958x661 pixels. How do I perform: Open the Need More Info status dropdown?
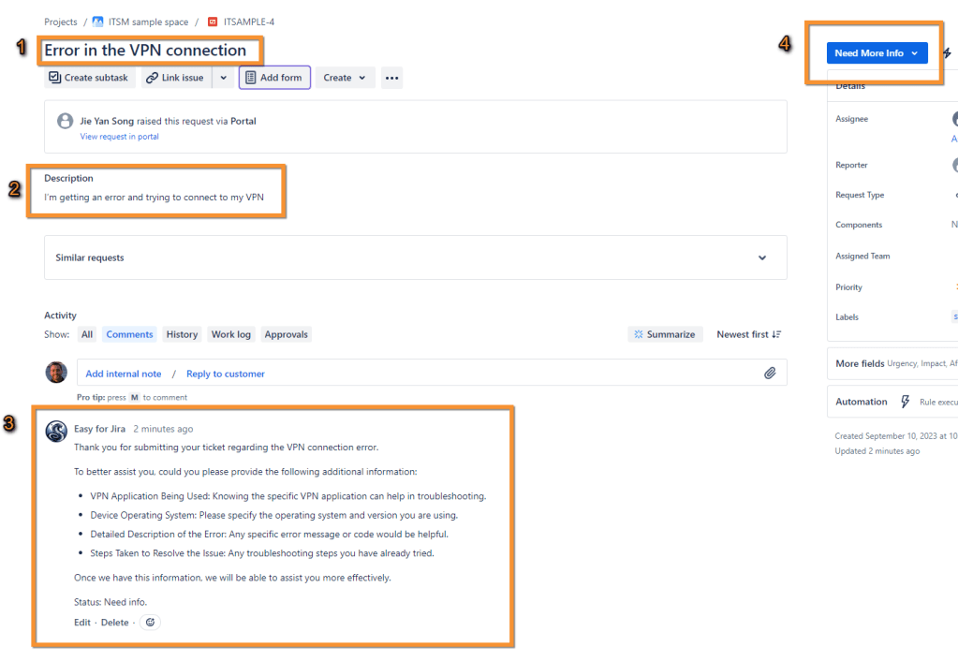877,53
